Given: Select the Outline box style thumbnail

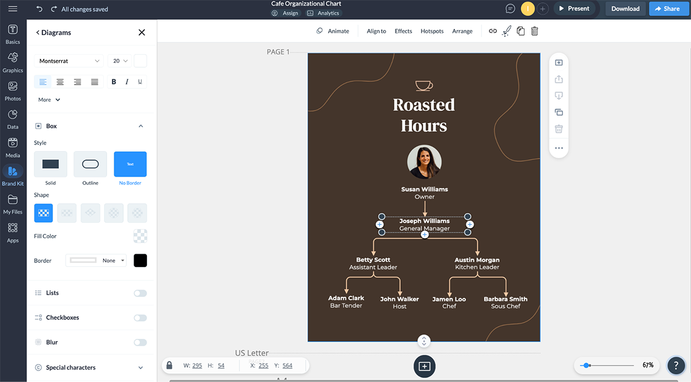Looking at the screenshot, I should 90,165.
